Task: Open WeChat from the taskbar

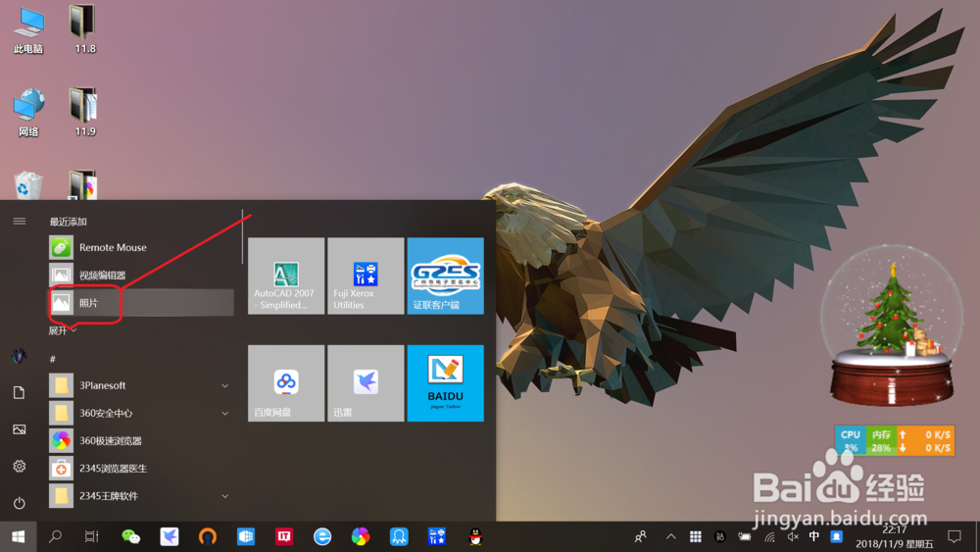Action: [x=130, y=536]
